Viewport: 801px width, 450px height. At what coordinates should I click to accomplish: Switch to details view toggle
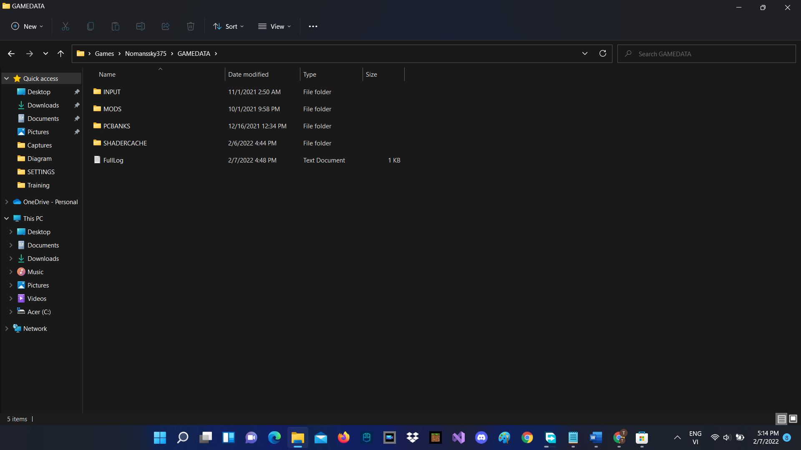[x=781, y=419]
